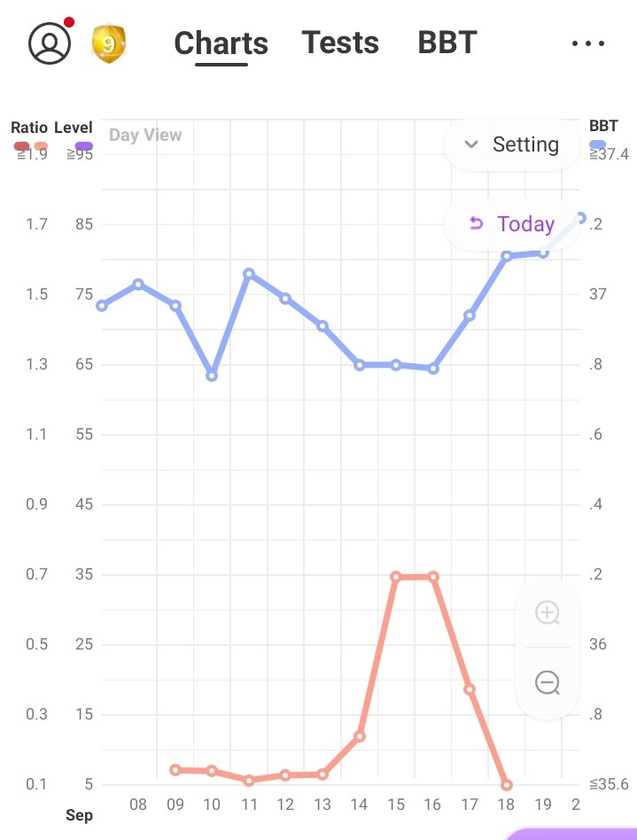Select the Charts tab
The image size is (637, 840).
click(x=221, y=43)
